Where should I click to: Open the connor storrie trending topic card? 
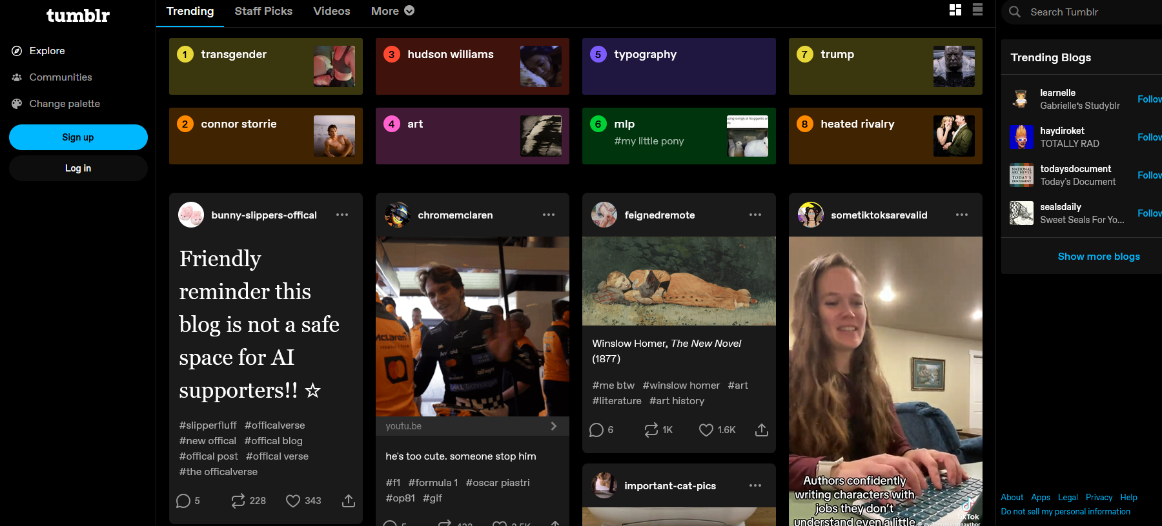266,136
